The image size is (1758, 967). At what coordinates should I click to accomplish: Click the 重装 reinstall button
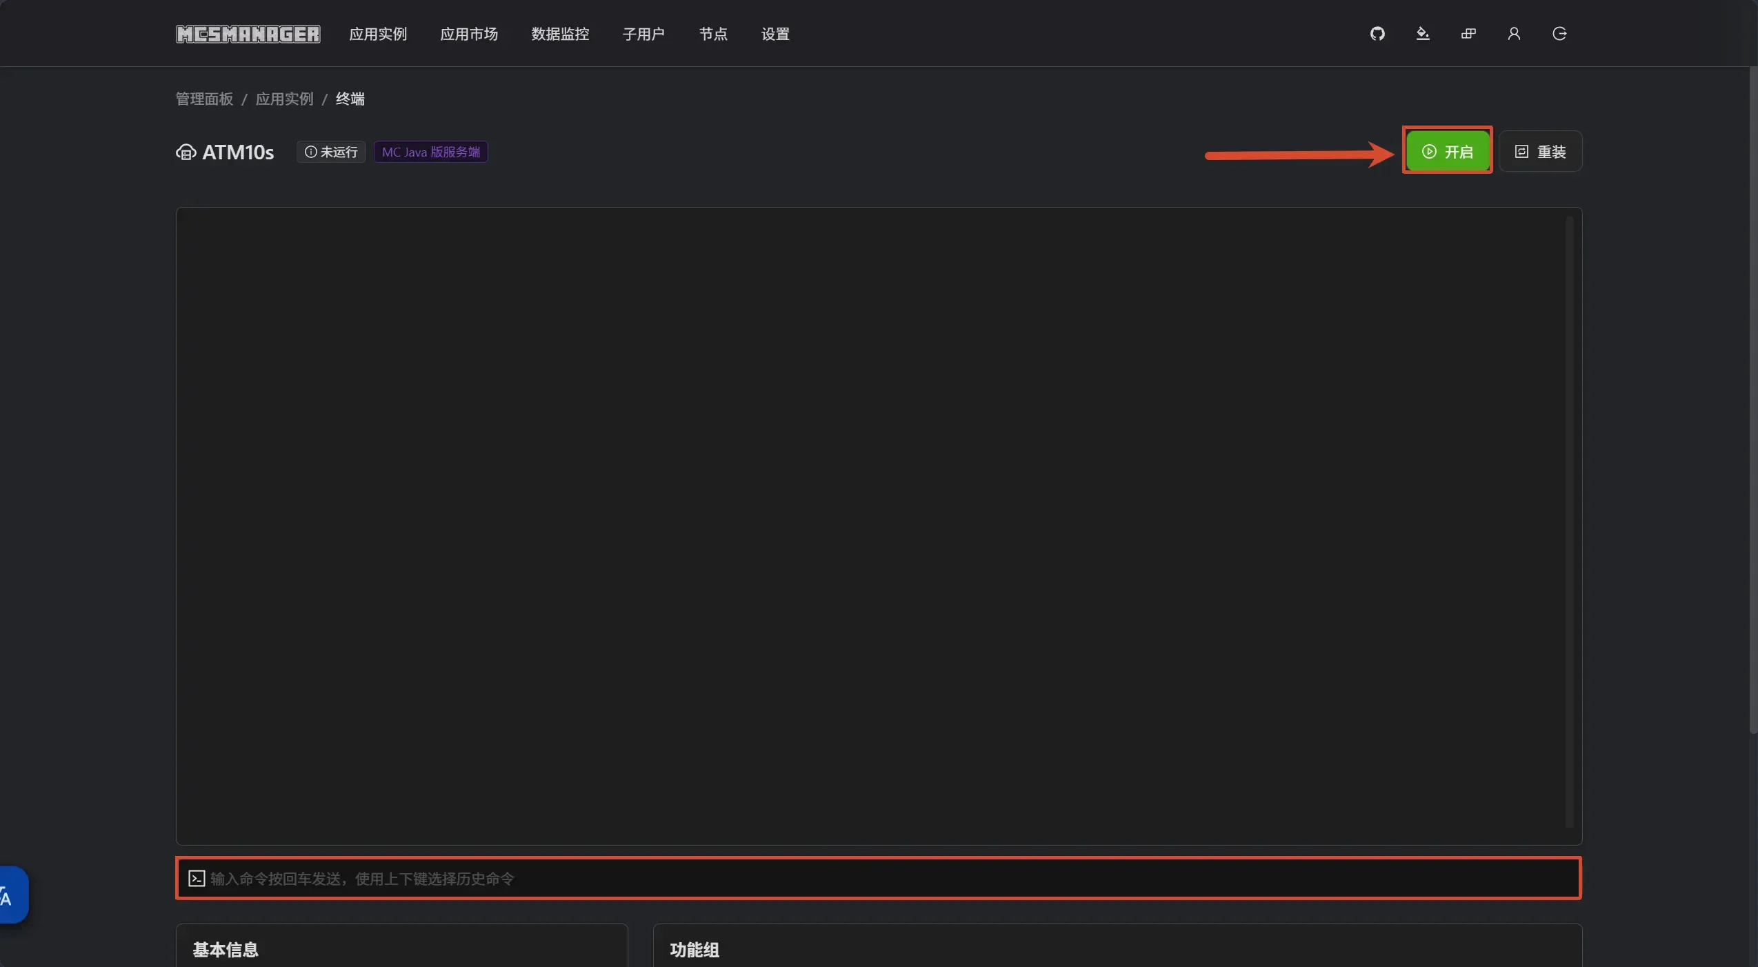point(1540,151)
